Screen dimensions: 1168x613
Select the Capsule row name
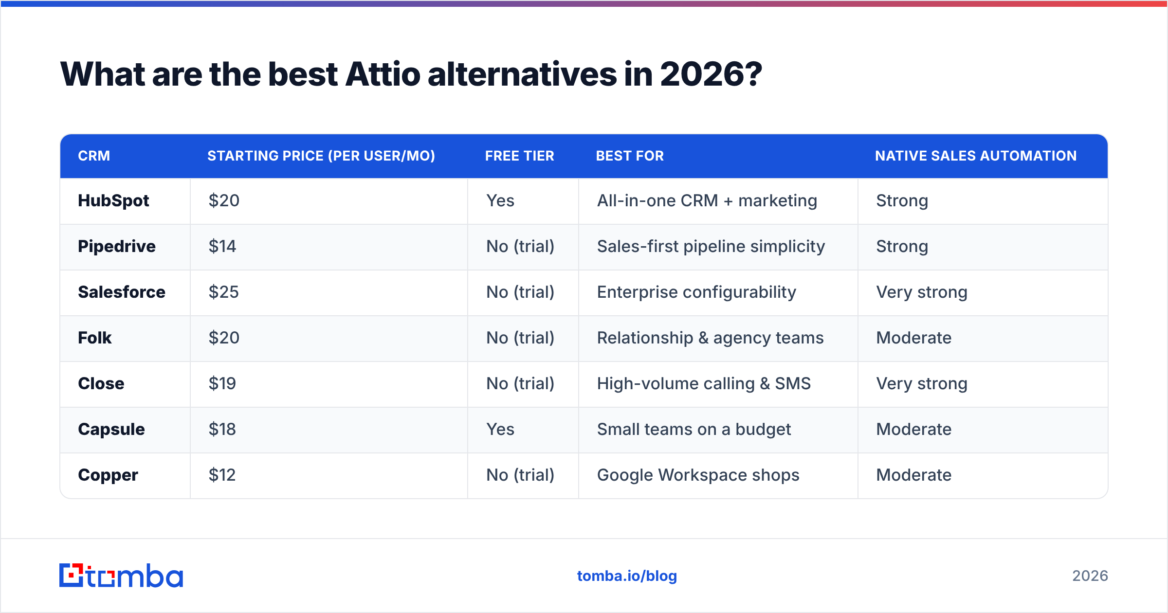pos(111,429)
